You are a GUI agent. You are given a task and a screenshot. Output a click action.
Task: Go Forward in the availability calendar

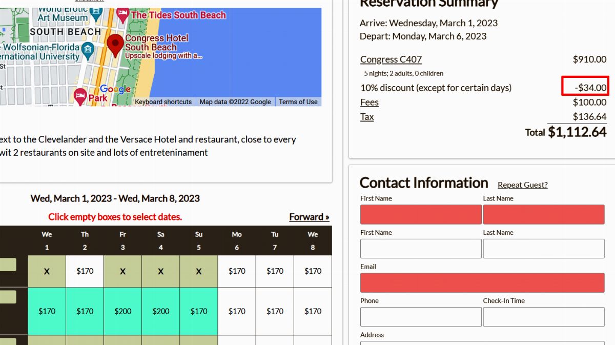pyautogui.click(x=309, y=217)
